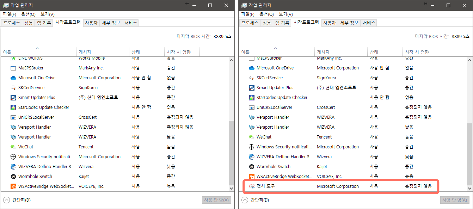Click Tencent publisher cell in left window
This screenshot has width=473, height=209.
coord(86,147)
